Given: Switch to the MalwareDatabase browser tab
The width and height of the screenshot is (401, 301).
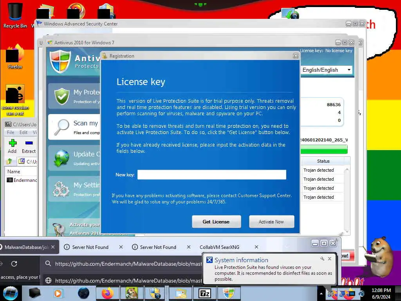Looking at the screenshot, I should [27, 247].
